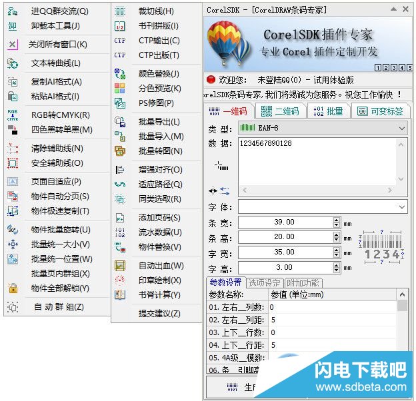Click the seal drawing stamp icon
Image resolution: width=416 pixels, height=401 pixels.
coord(120,280)
